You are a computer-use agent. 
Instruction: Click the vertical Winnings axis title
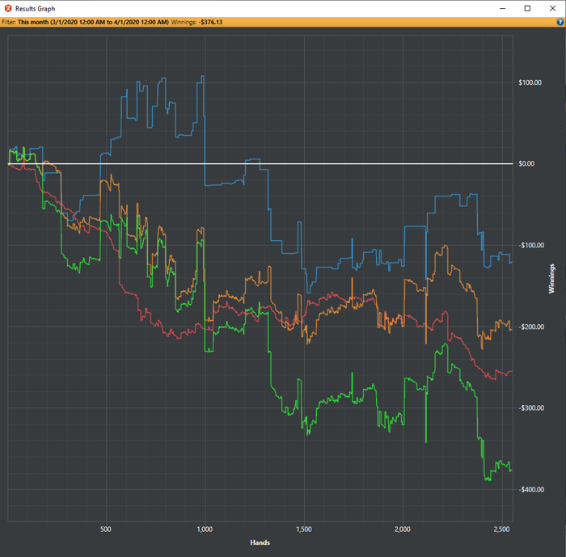551,278
